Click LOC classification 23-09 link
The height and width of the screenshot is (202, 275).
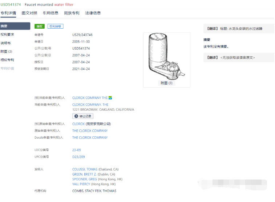click(77, 150)
